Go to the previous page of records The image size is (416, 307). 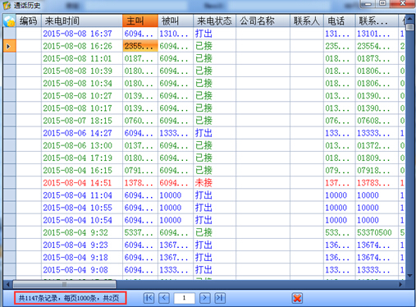click(164, 298)
